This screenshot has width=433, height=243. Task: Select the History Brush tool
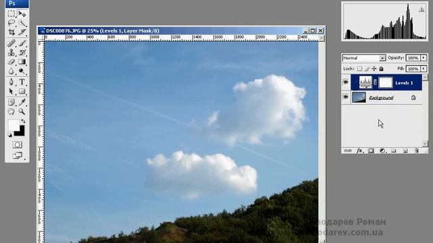[x=22, y=53]
